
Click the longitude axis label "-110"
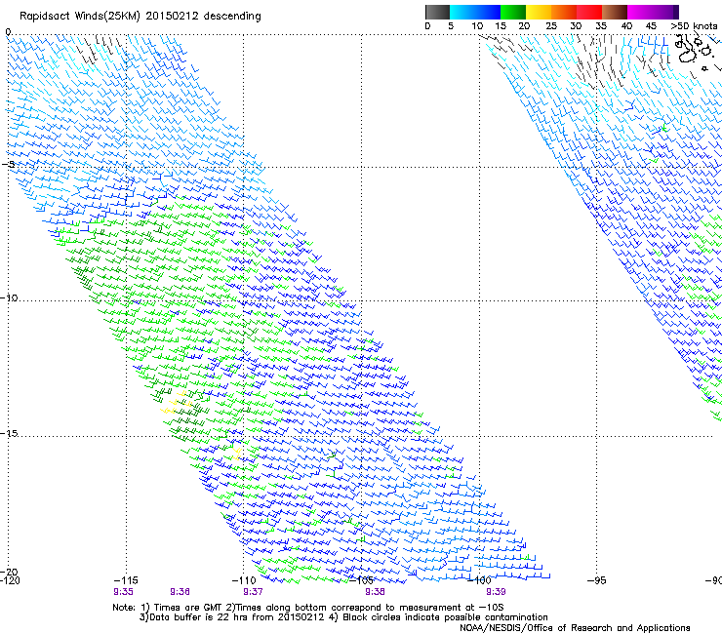(x=243, y=580)
